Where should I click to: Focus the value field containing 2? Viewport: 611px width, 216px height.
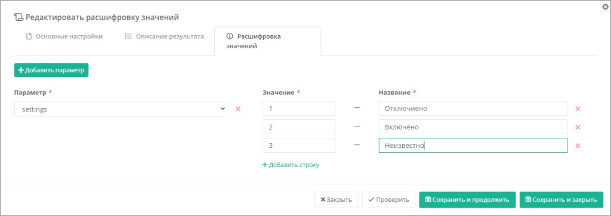click(x=299, y=126)
